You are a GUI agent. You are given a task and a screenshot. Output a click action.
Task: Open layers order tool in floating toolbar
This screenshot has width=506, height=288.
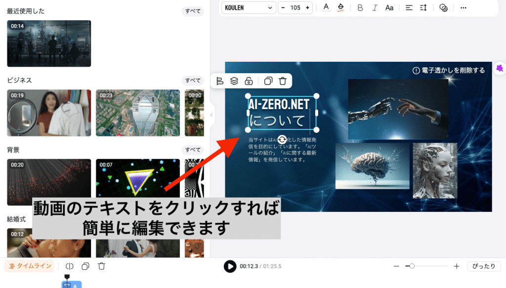click(x=234, y=81)
